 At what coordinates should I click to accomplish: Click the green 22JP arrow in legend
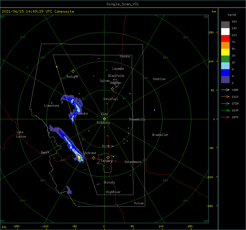pyautogui.click(x=225, y=110)
